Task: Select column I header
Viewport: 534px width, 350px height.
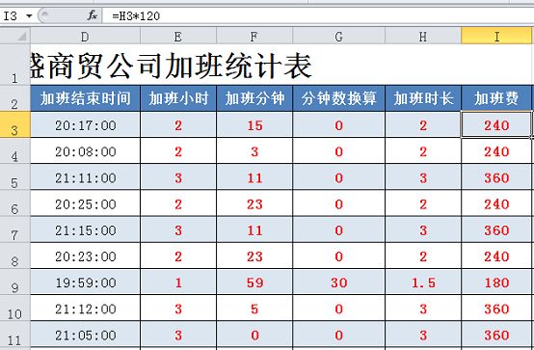Action: tap(496, 36)
